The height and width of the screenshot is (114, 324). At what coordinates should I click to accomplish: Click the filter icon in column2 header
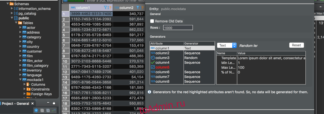click(x=138, y=8)
